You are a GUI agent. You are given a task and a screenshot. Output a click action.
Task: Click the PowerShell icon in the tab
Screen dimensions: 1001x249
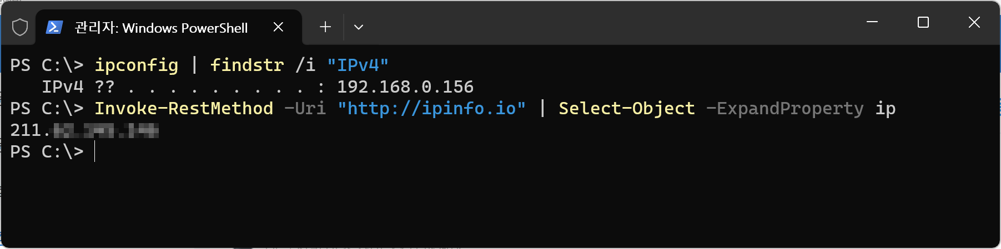(54, 27)
